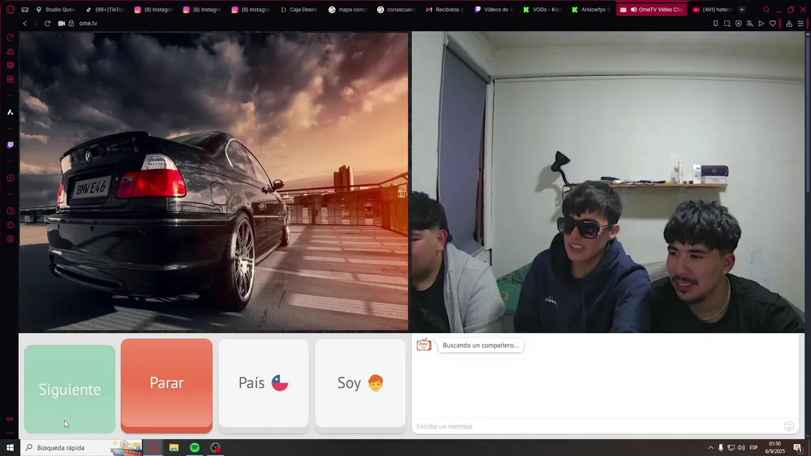
Task: Open Settings gear in sidebar
Action: coord(10,239)
